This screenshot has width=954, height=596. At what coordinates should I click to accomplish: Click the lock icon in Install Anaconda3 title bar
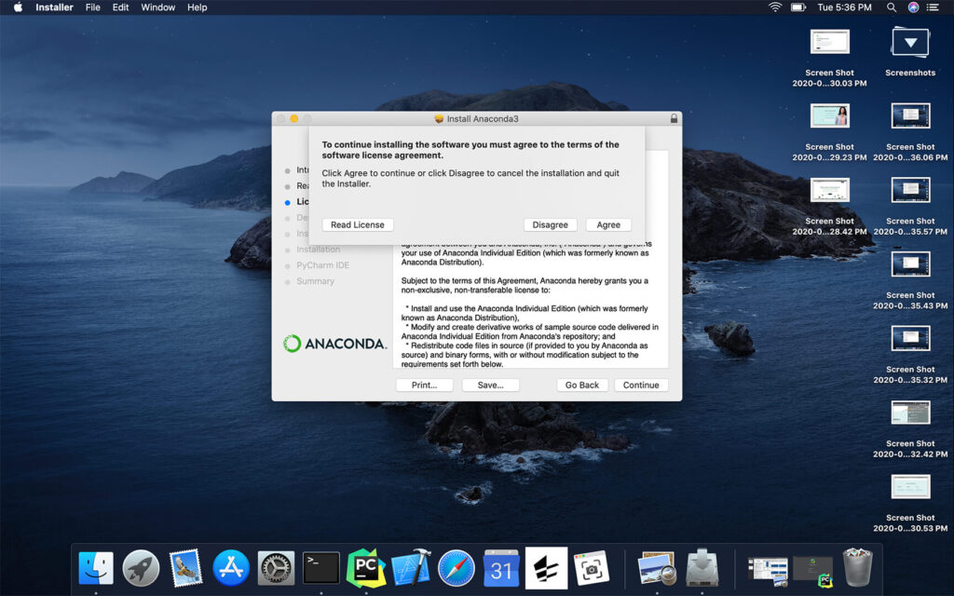click(674, 118)
